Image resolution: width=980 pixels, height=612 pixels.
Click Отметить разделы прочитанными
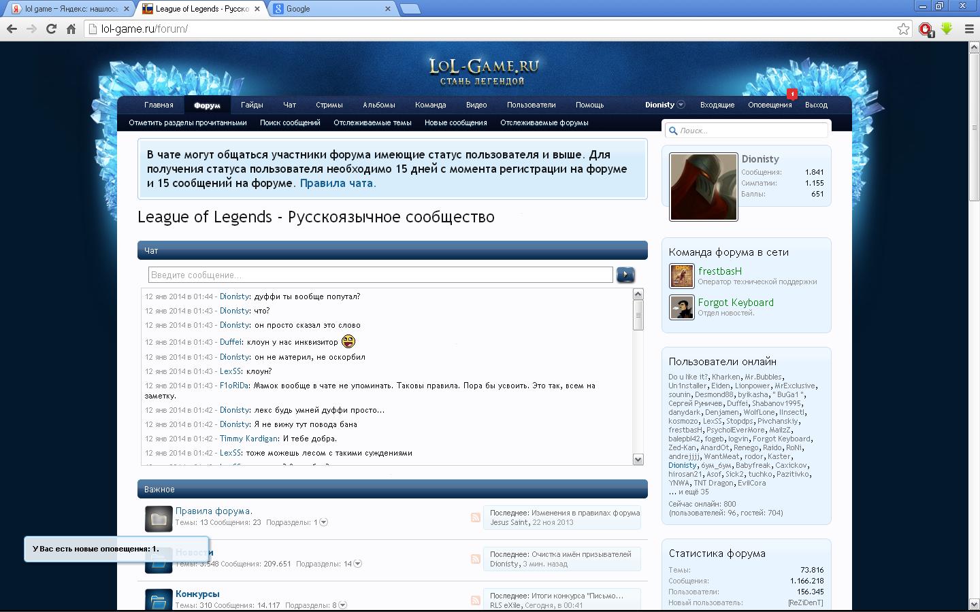[188, 122]
